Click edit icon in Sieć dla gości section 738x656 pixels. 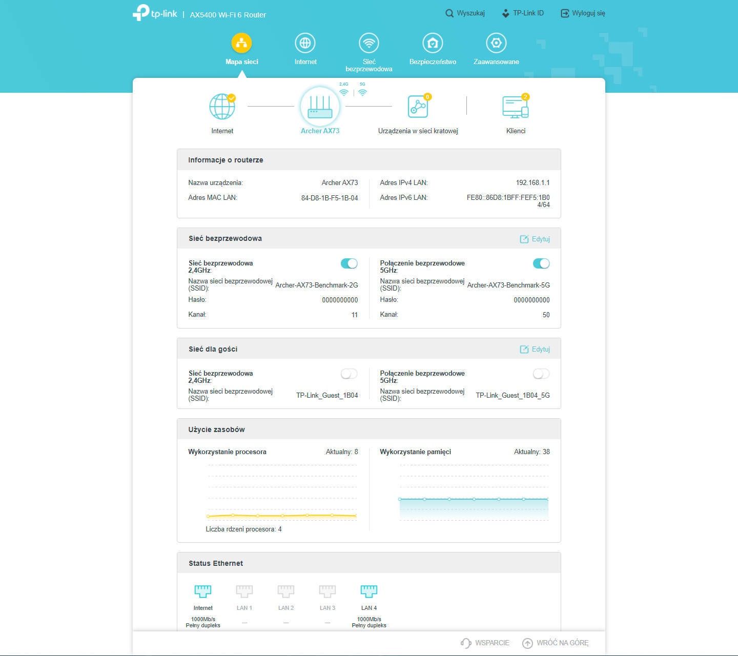coord(524,350)
